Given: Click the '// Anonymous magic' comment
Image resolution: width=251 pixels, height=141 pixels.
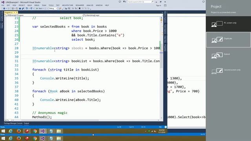Looking at the screenshot, I should pyautogui.click(x=50, y=113).
